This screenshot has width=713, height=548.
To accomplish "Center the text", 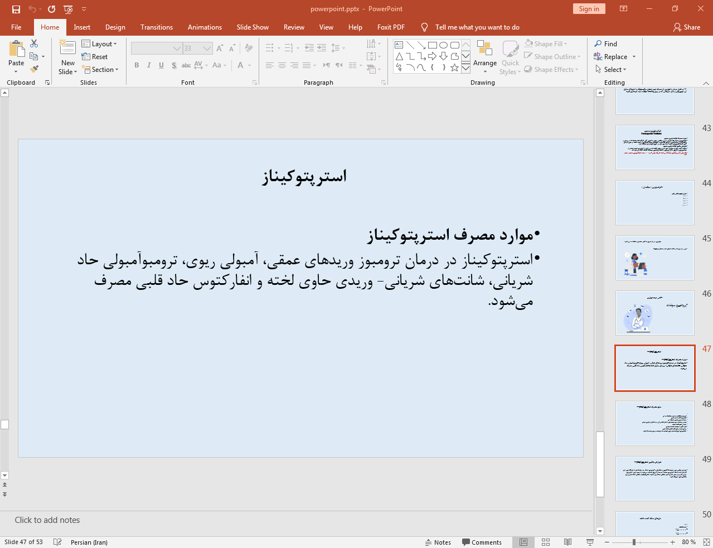I will point(282,65).
